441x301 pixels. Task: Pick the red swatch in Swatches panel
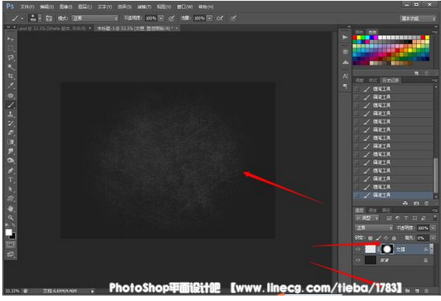point(355,38)
